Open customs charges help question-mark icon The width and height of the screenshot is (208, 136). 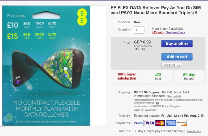pos(157,103)
